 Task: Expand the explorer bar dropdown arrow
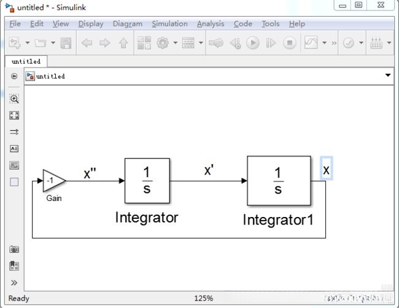tap(388, 76)
